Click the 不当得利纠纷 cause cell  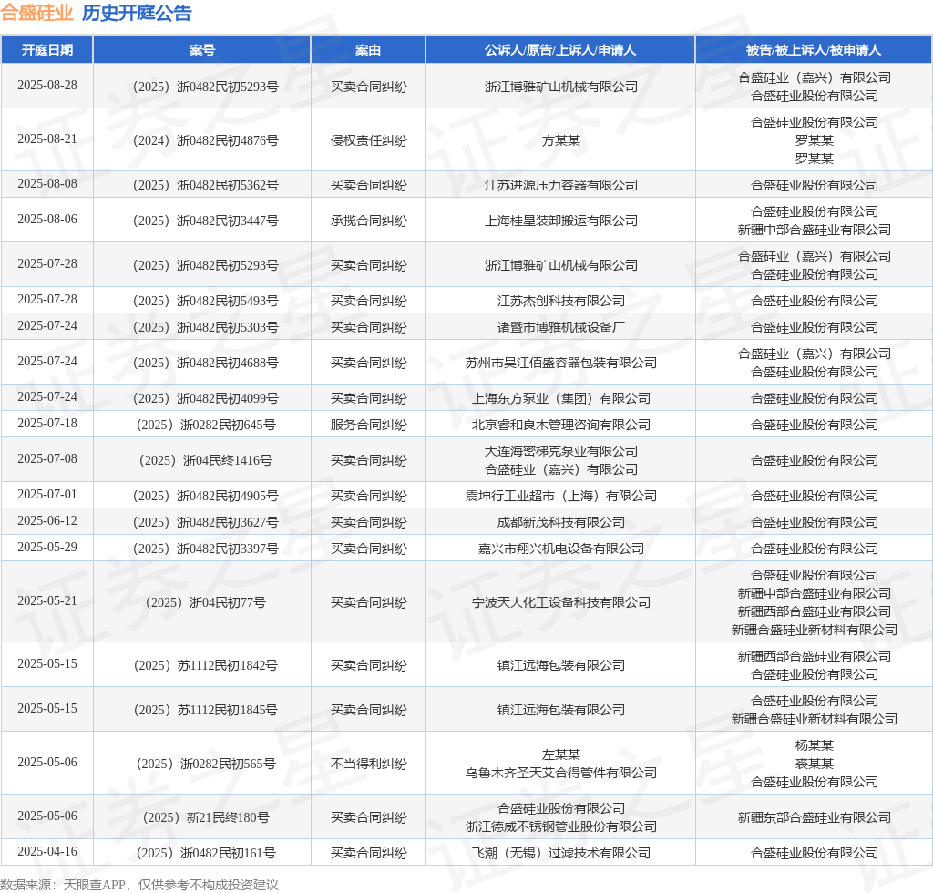[368, 764]
